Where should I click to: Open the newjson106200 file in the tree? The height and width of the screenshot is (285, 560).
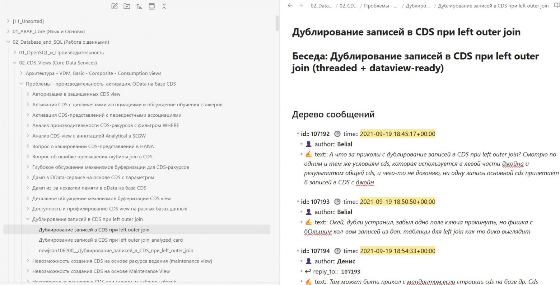(116, 251)
